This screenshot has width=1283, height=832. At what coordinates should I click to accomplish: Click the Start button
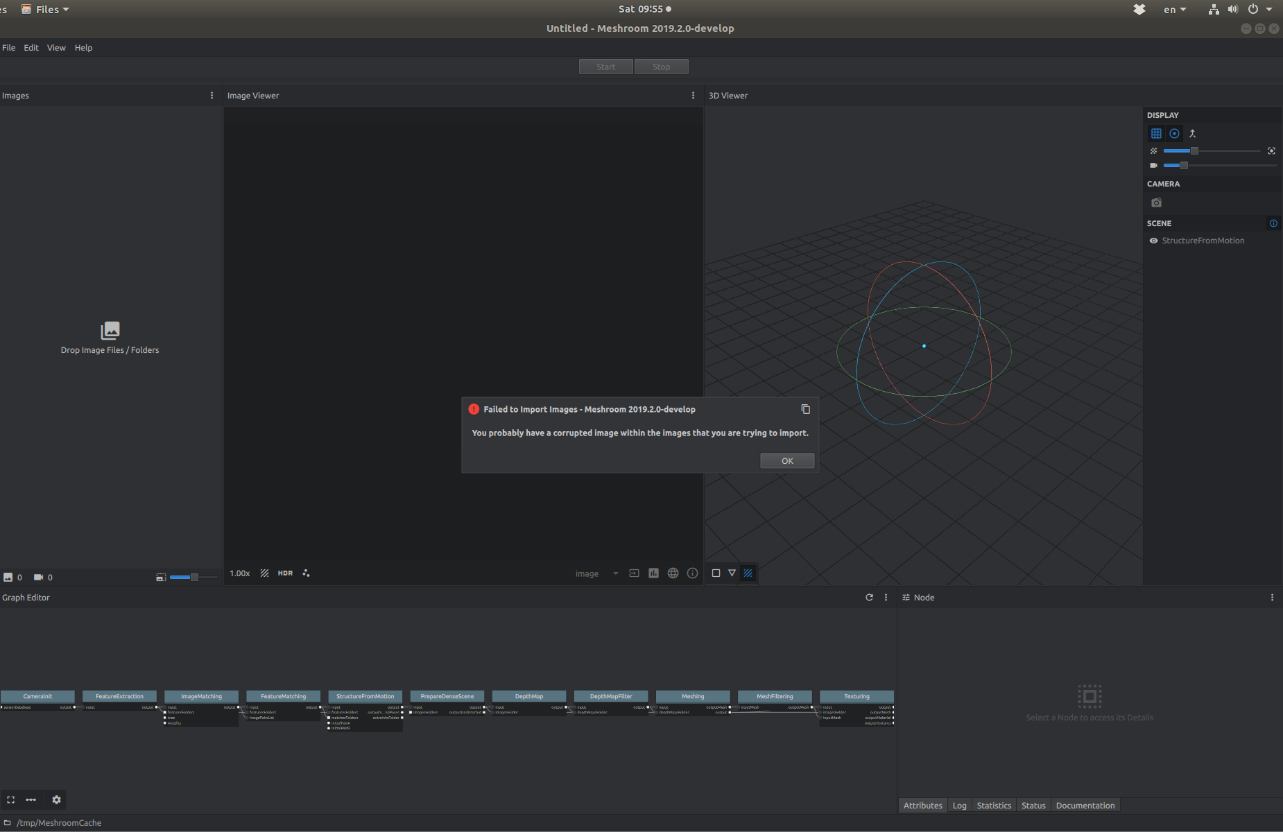pos(606,67)
